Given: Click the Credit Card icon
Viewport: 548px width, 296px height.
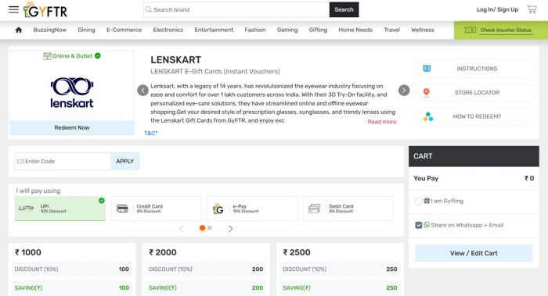Looking at the screenshot, I should [122, 209].
